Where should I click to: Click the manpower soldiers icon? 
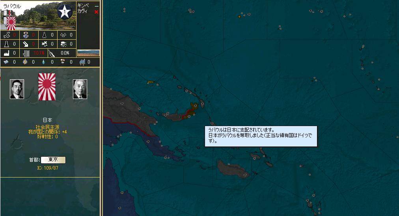pos(82,62)
